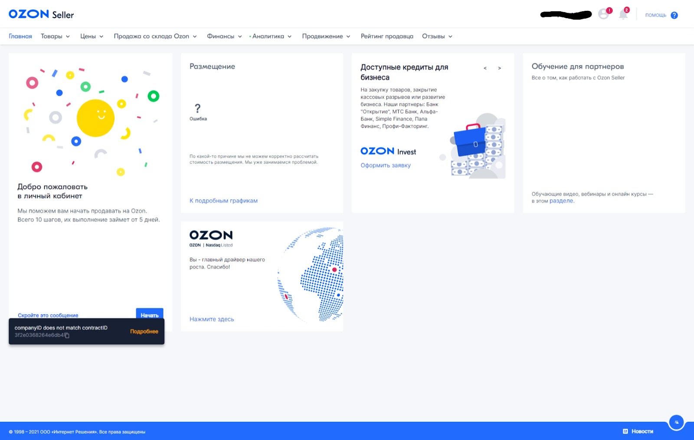Image resolution: width=694 pixels, height=440 pixels.
Task: Click the 'Обучение для партнеров' heading
Action: click(x=578, y=66)
